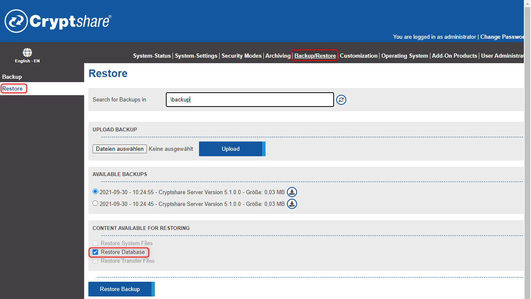Screen dimensions: 531x299
Task: Click the Upload button
Action: pyautogui.click(x=232, y=149)
